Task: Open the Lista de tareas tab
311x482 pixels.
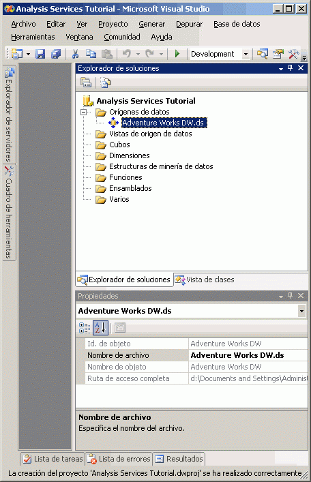Action: click(x=53, y=459)
